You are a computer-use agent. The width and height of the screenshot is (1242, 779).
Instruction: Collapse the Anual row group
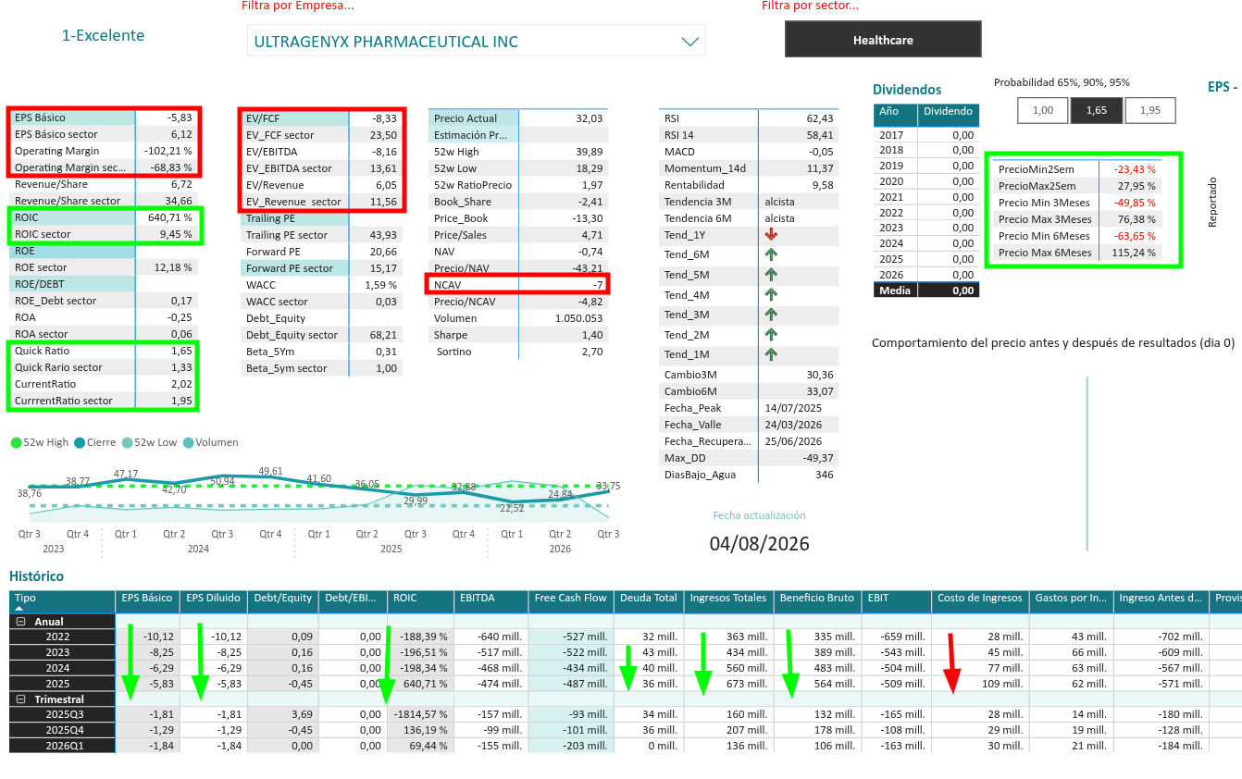click(x=20, y=622)
